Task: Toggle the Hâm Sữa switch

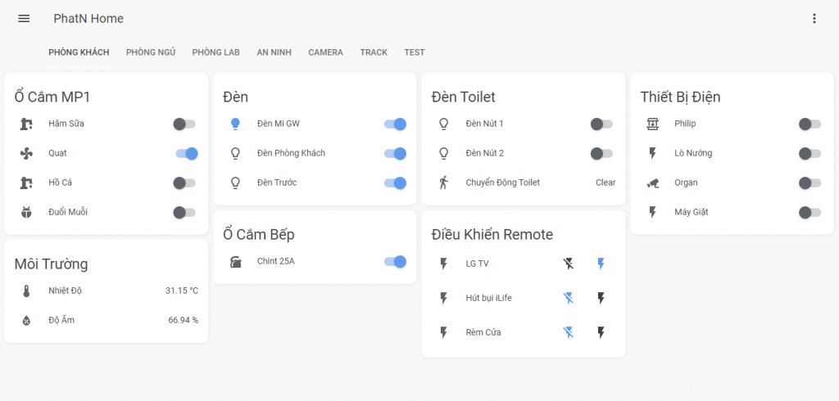Action: (184, 124)
